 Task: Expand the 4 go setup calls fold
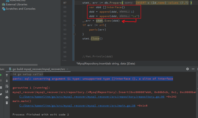point(11,74)
